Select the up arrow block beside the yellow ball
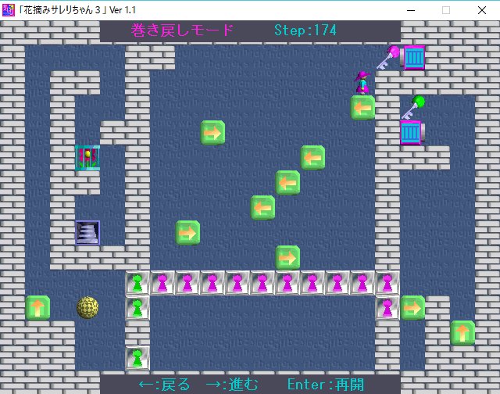 click(x=37, y=307)
